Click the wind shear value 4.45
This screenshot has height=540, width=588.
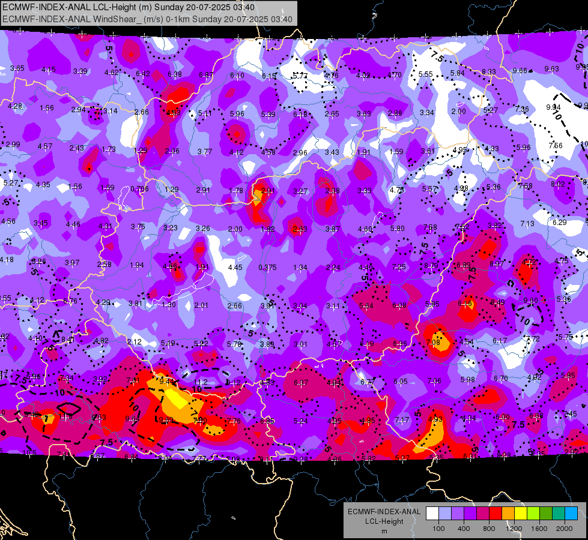(x=235, y=267)
